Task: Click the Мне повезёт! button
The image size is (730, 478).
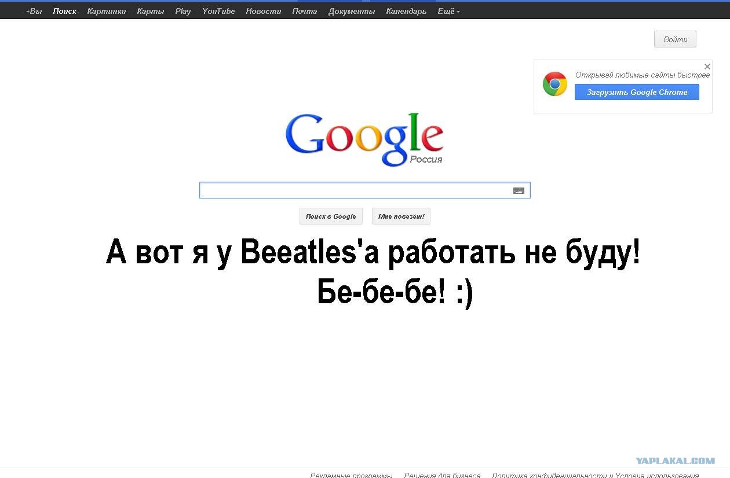Action: [401, 216]
